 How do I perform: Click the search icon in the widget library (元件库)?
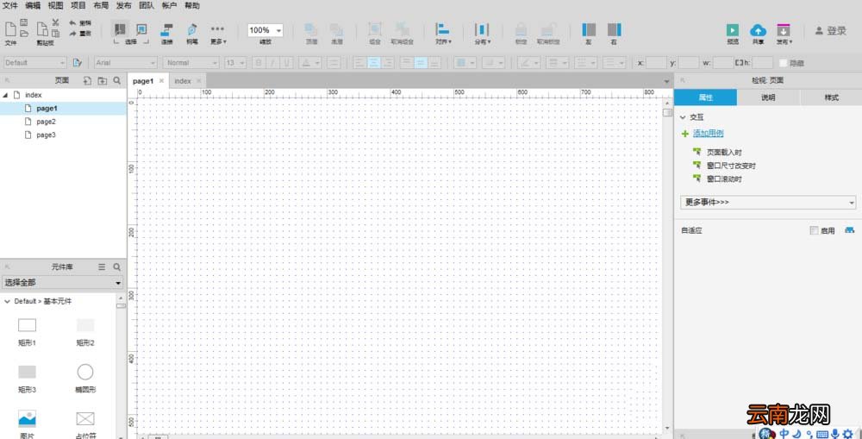coord(117,267)
